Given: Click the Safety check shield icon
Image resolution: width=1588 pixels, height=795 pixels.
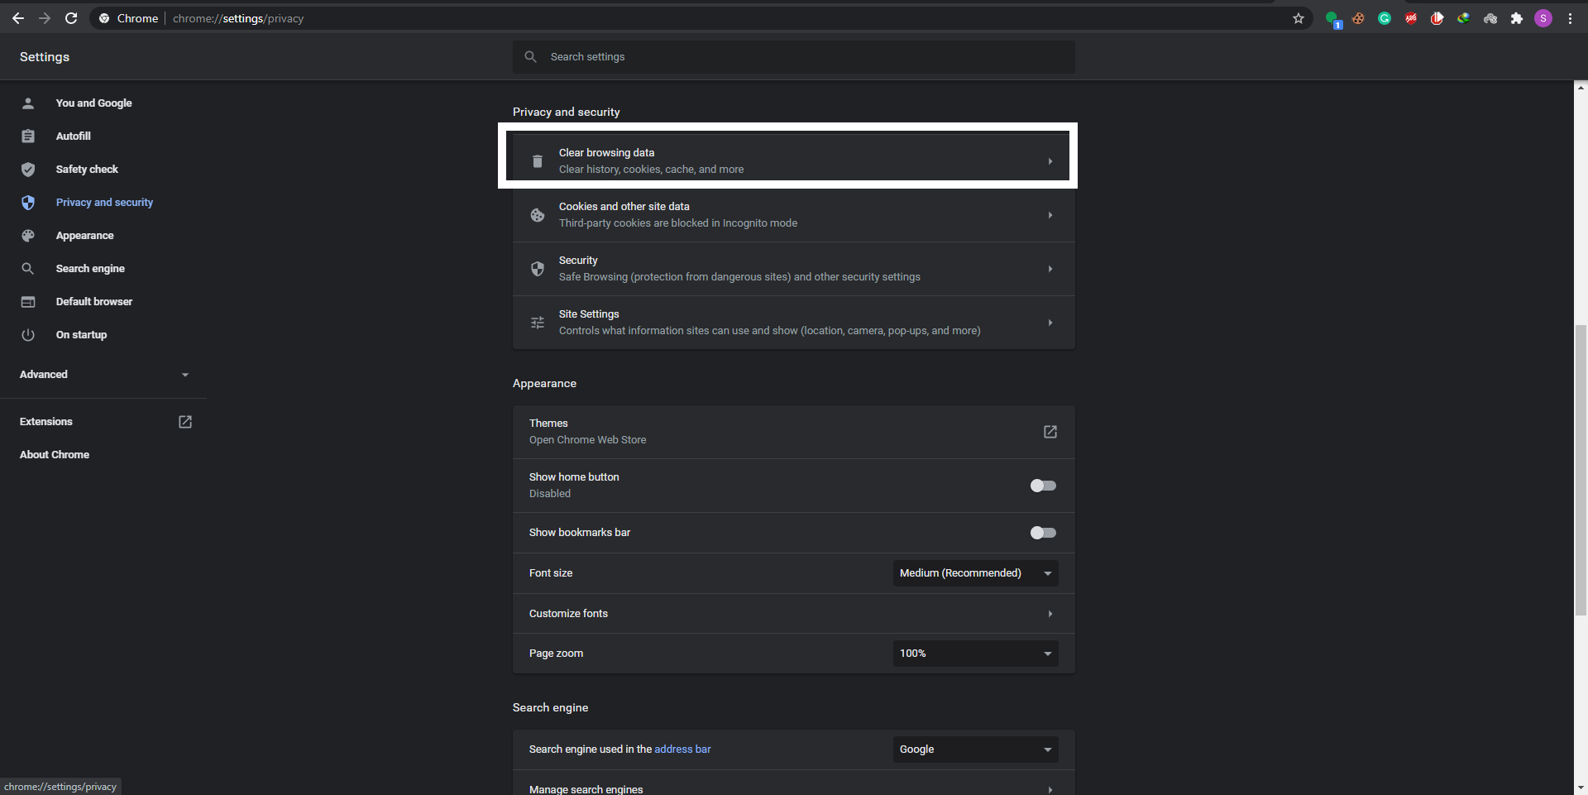Looking at the screenshot, I should (28, 169).
